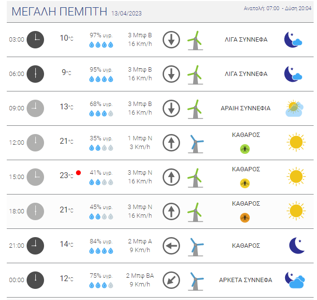Viewport: 317px width, 300px height.
Task: Click the green mosquito icon at 12:00
Action: coord(245,149)
